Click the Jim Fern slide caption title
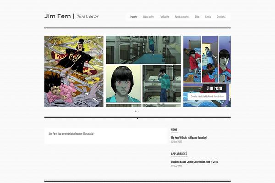The width and height of the screenshot is (275, 183). click(214, 88)
